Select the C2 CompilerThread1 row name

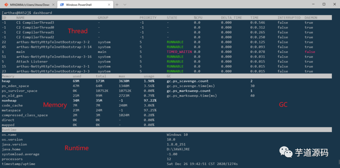(x=35, y=32)
